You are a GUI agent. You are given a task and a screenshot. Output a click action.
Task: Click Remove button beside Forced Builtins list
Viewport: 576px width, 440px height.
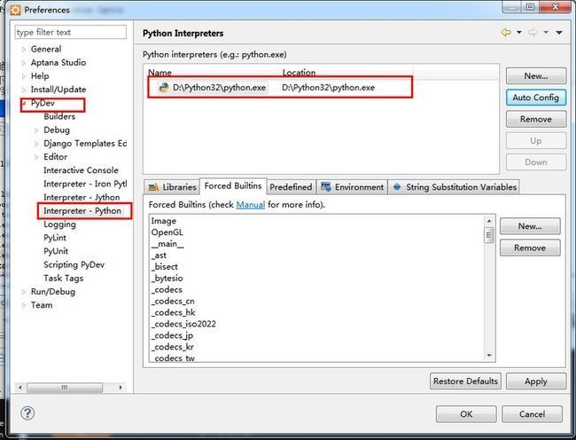click(x=530, y=247)
